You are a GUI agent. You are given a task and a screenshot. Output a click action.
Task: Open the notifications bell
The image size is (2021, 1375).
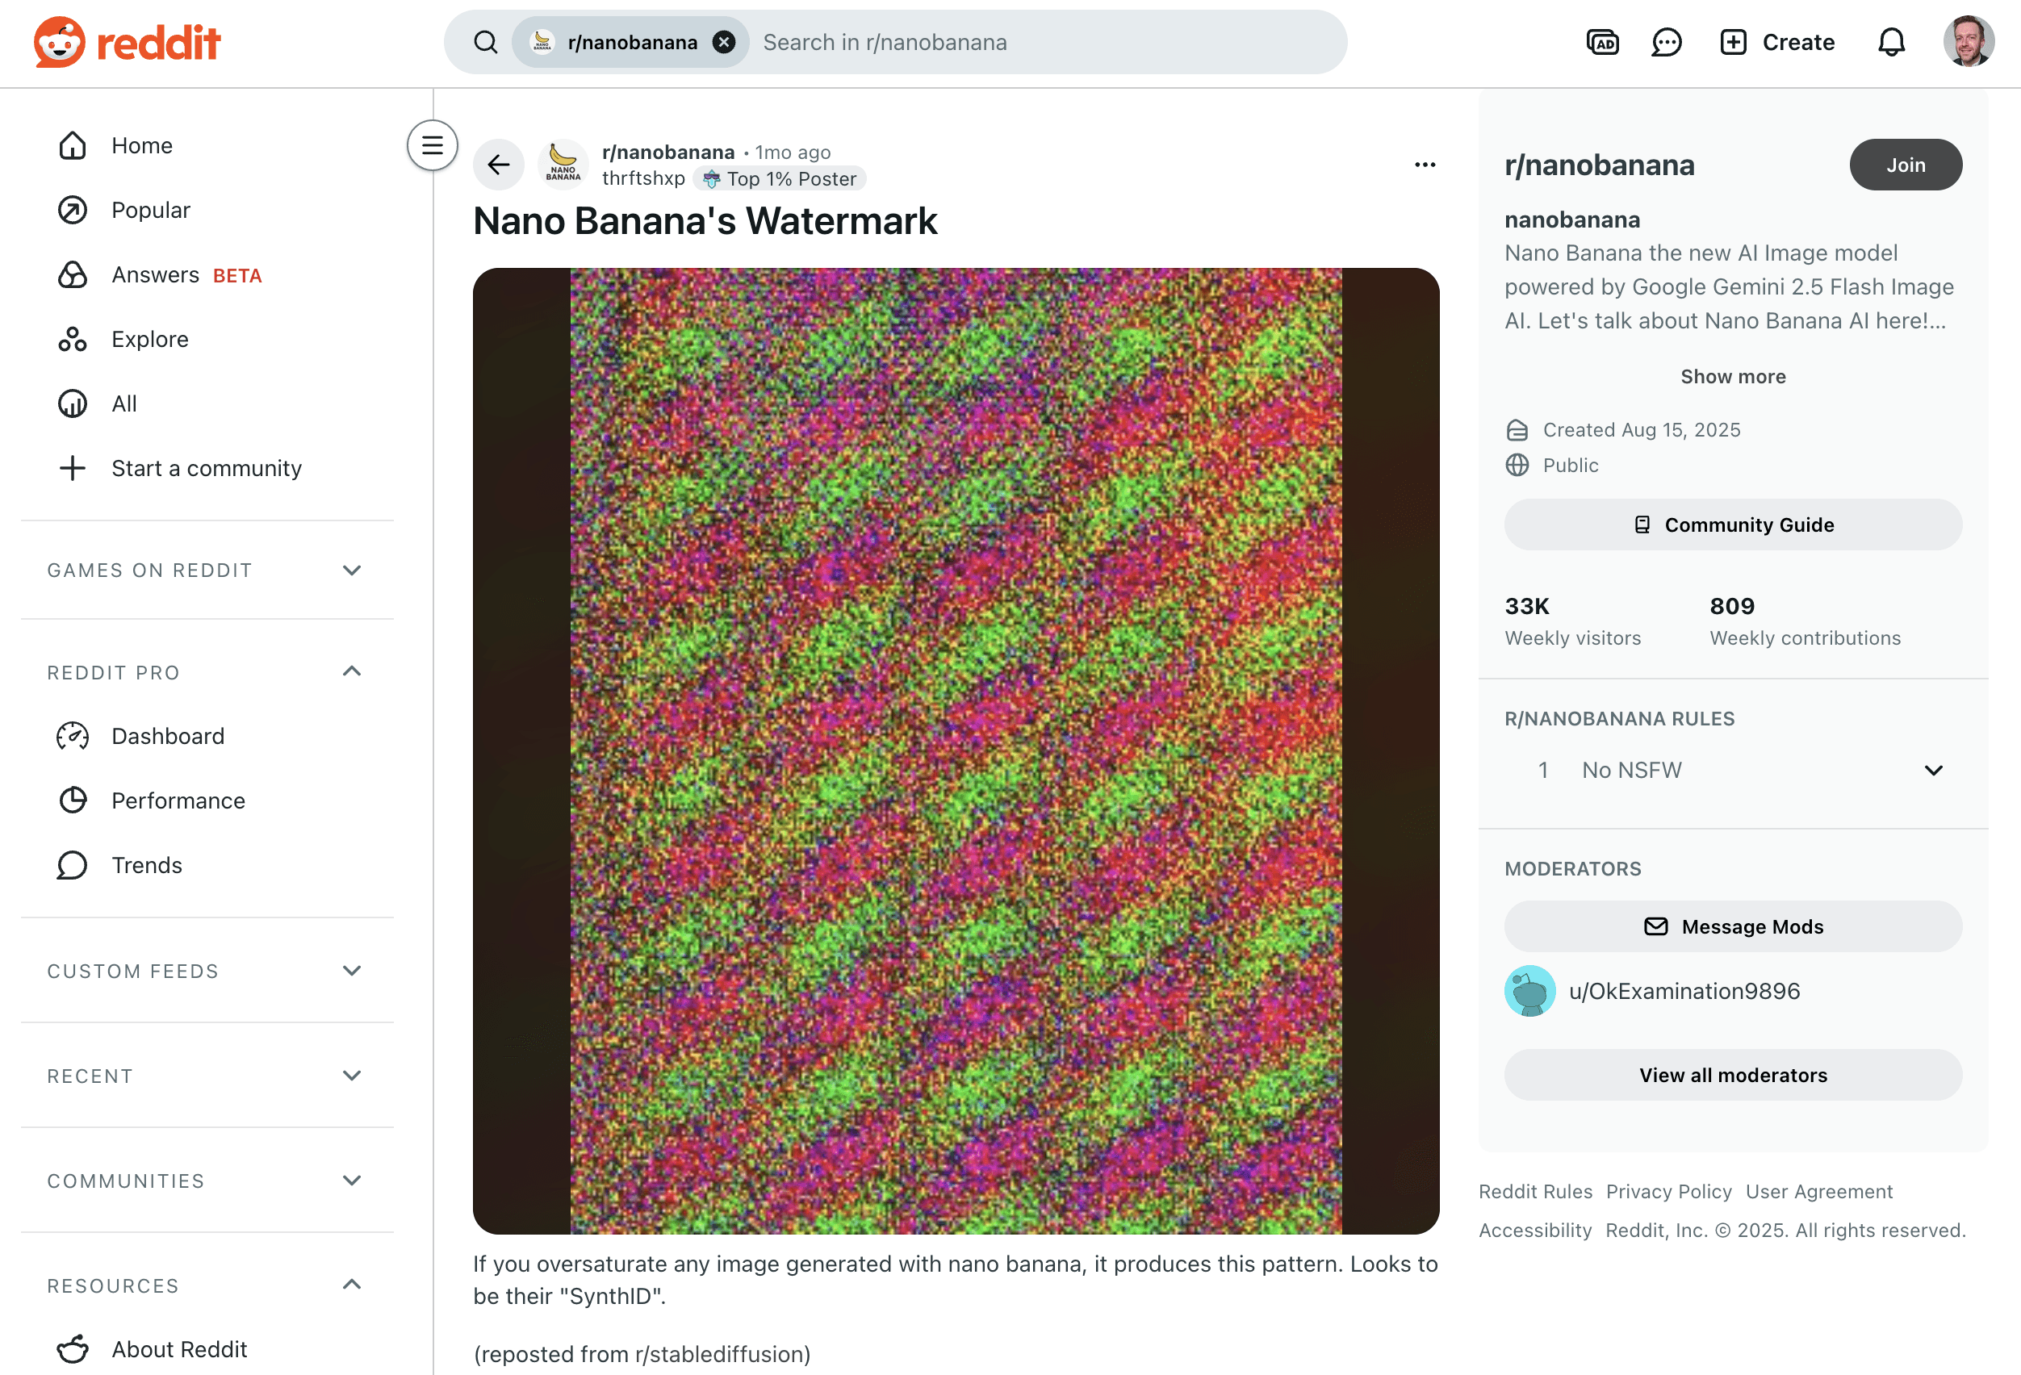point(1890,42)
